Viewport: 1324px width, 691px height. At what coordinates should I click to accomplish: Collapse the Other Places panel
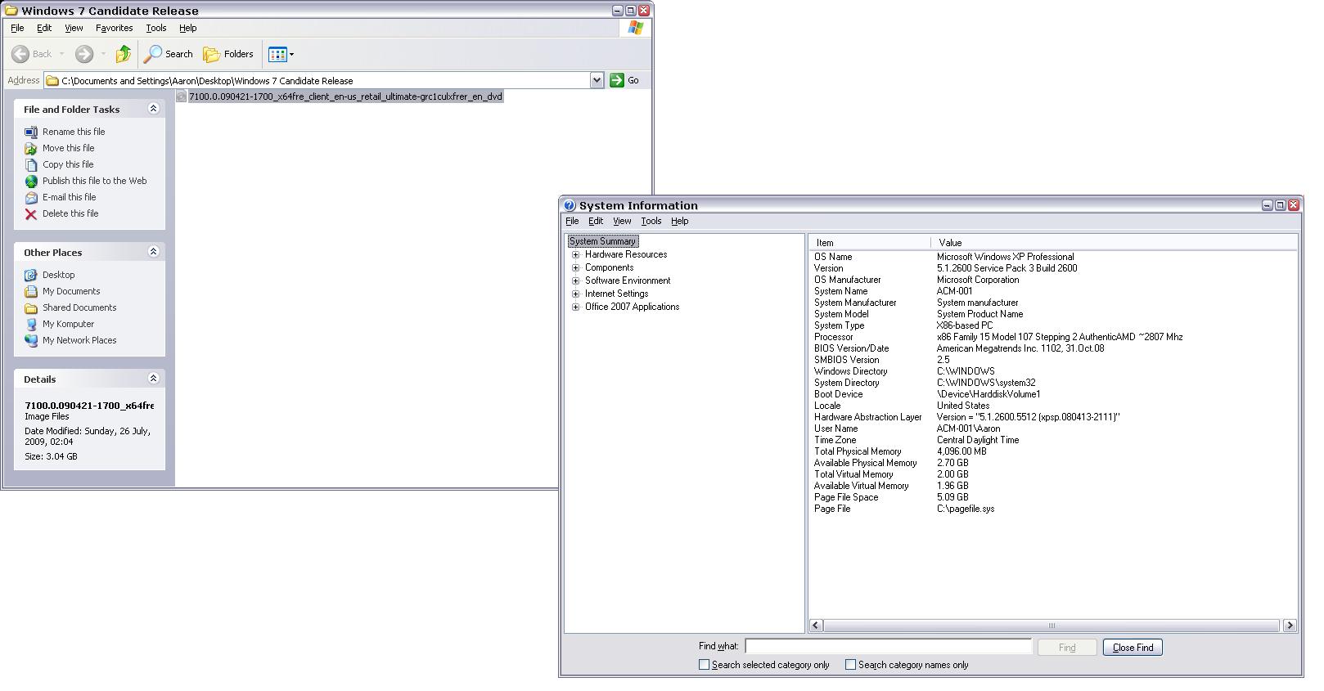[x=153, y=252]
